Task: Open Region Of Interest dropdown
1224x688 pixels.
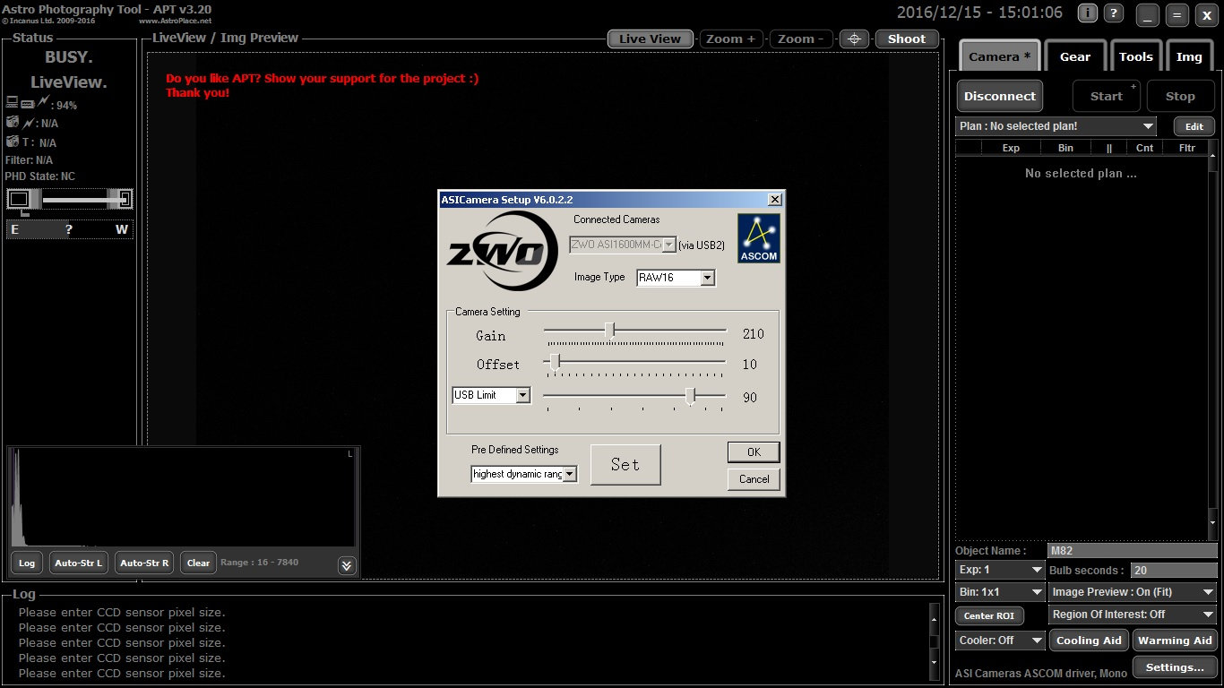Action: 1133,615
